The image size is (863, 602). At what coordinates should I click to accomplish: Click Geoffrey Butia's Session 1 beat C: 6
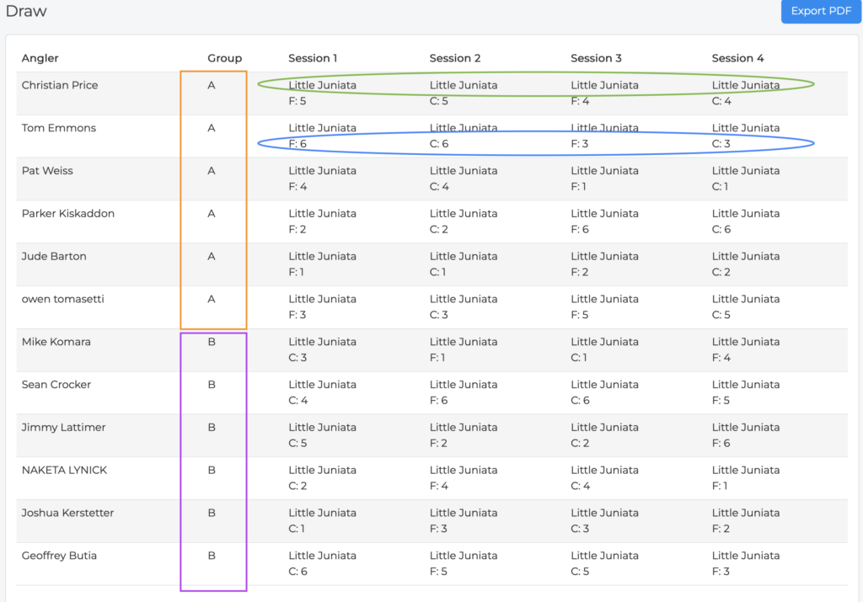297,572
